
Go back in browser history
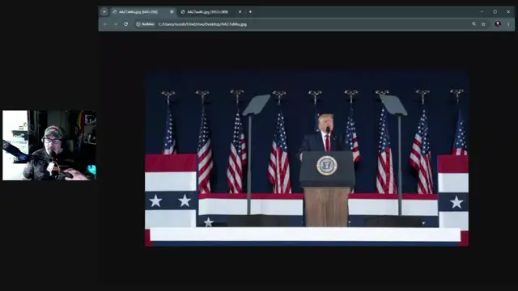[x=105, y=24]
